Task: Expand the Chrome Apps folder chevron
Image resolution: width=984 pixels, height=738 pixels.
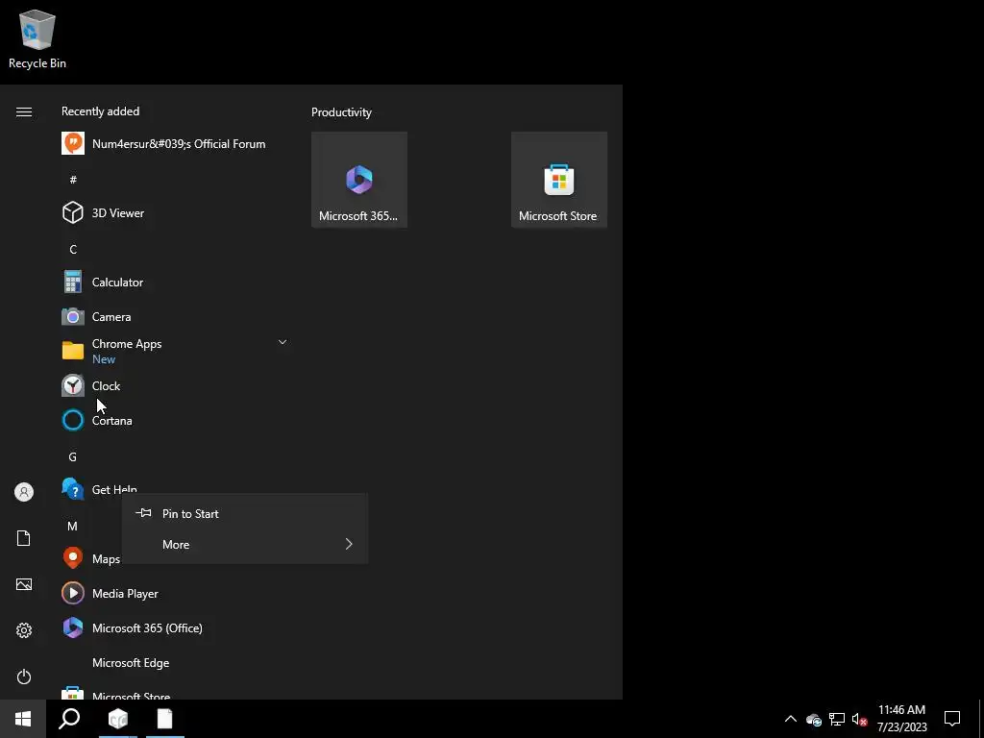Action: [283, 342]
